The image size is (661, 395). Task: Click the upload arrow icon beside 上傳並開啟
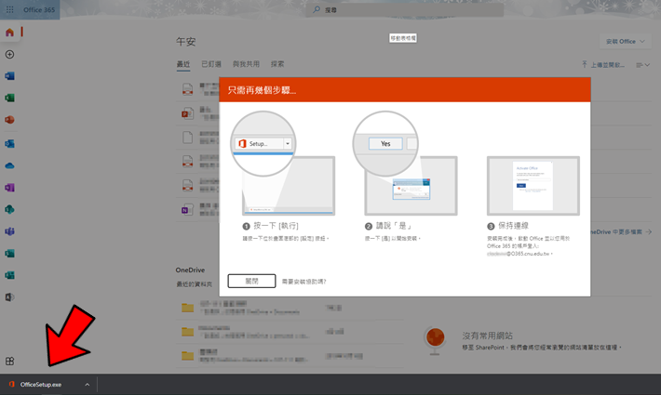[585, 64]
